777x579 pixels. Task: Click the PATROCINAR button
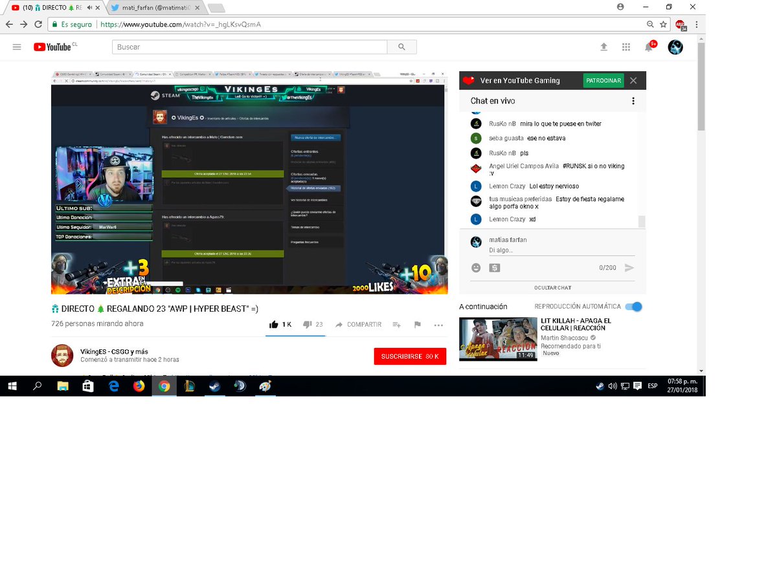603,81
